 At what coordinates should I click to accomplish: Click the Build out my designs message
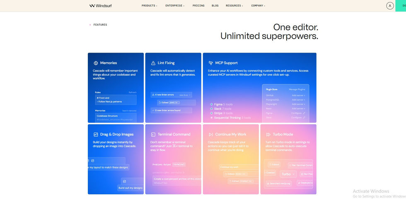(130, 188)
